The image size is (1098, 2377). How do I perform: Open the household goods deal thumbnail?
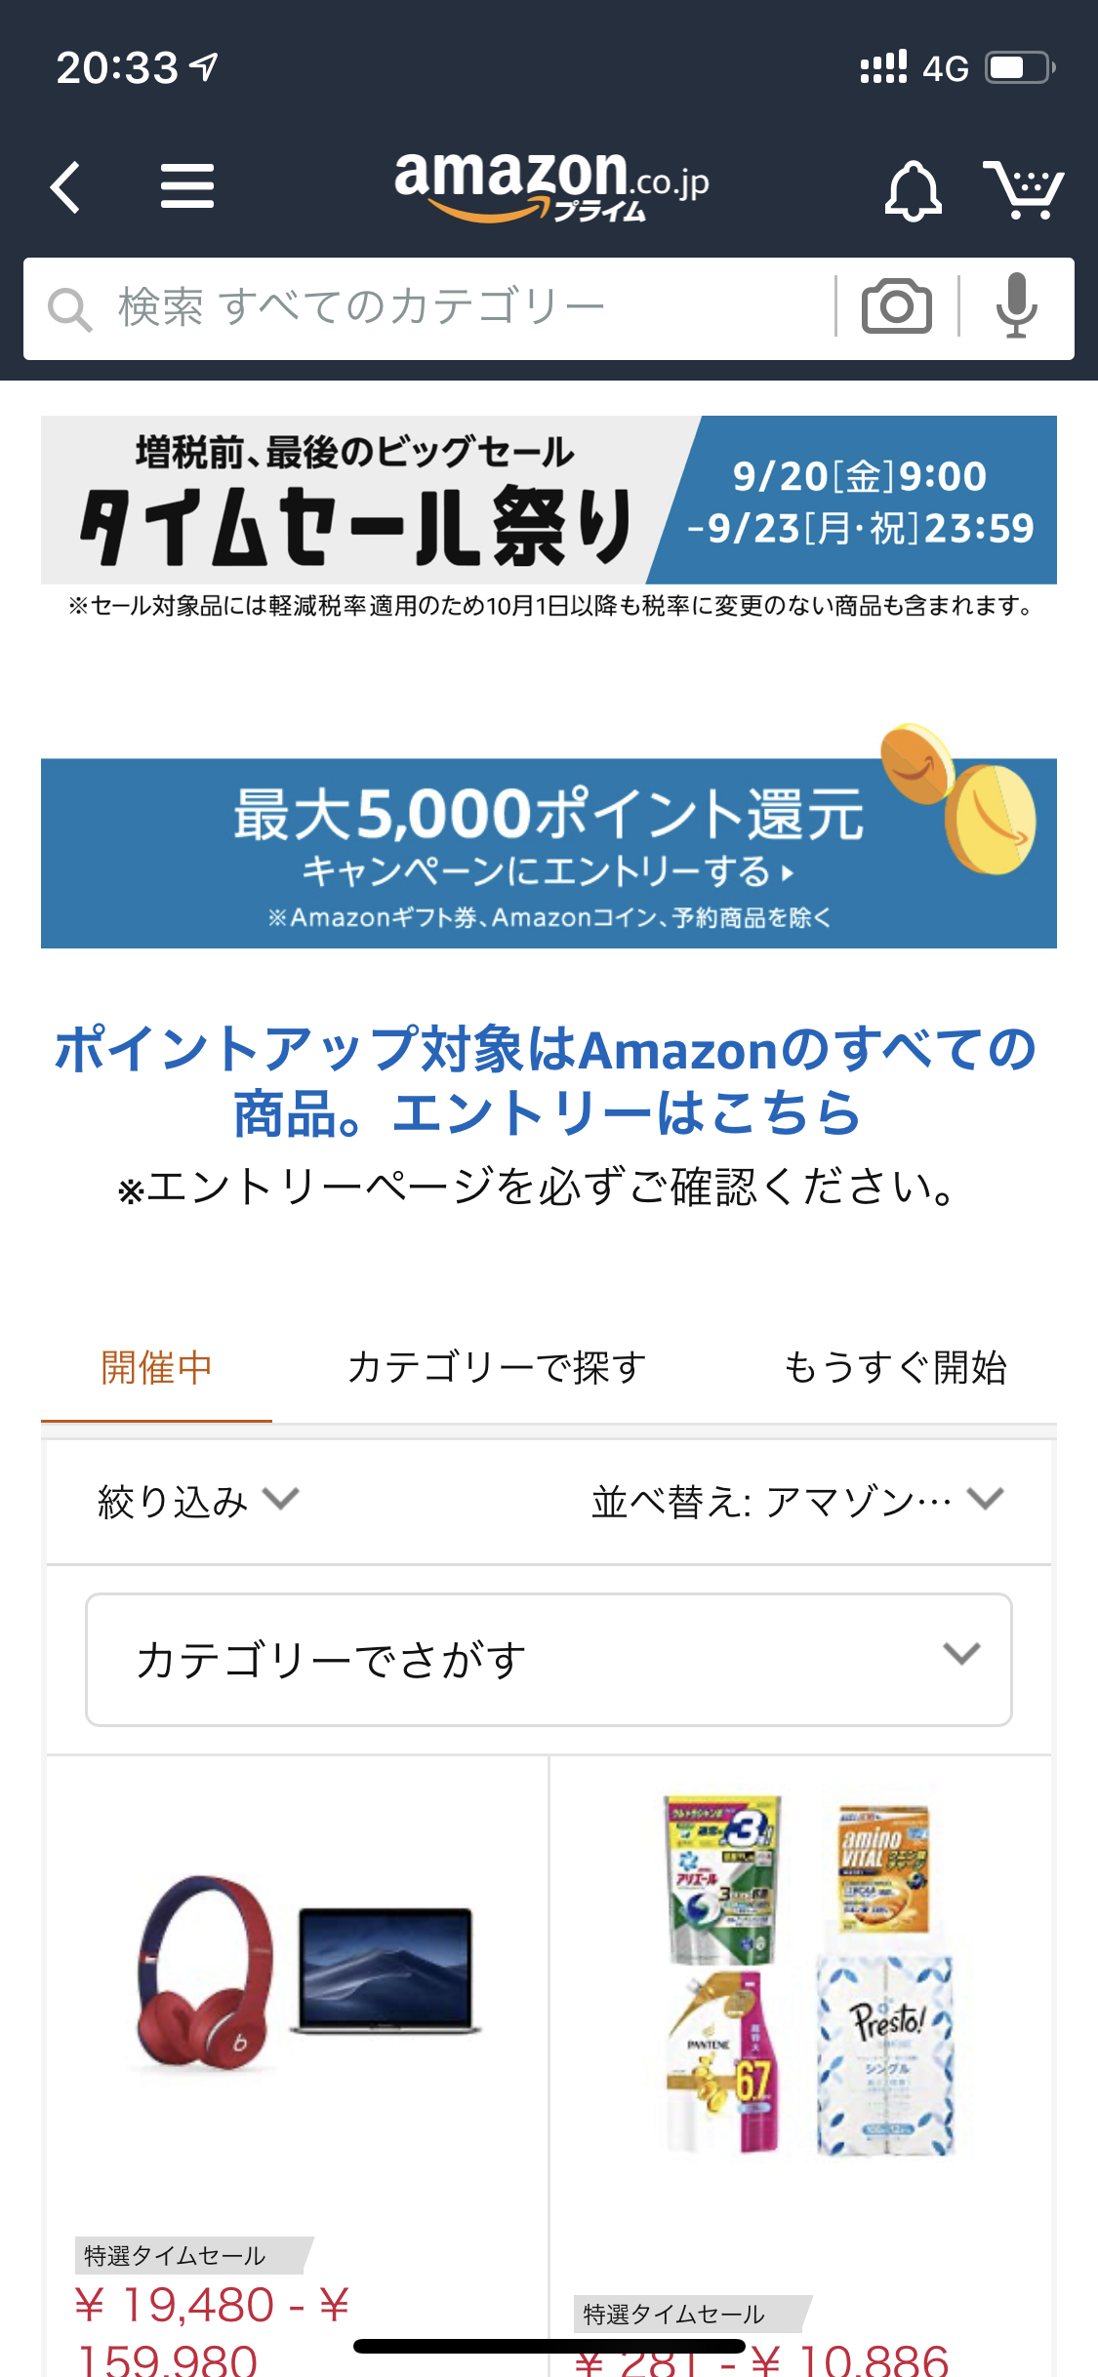[808, 1973]
